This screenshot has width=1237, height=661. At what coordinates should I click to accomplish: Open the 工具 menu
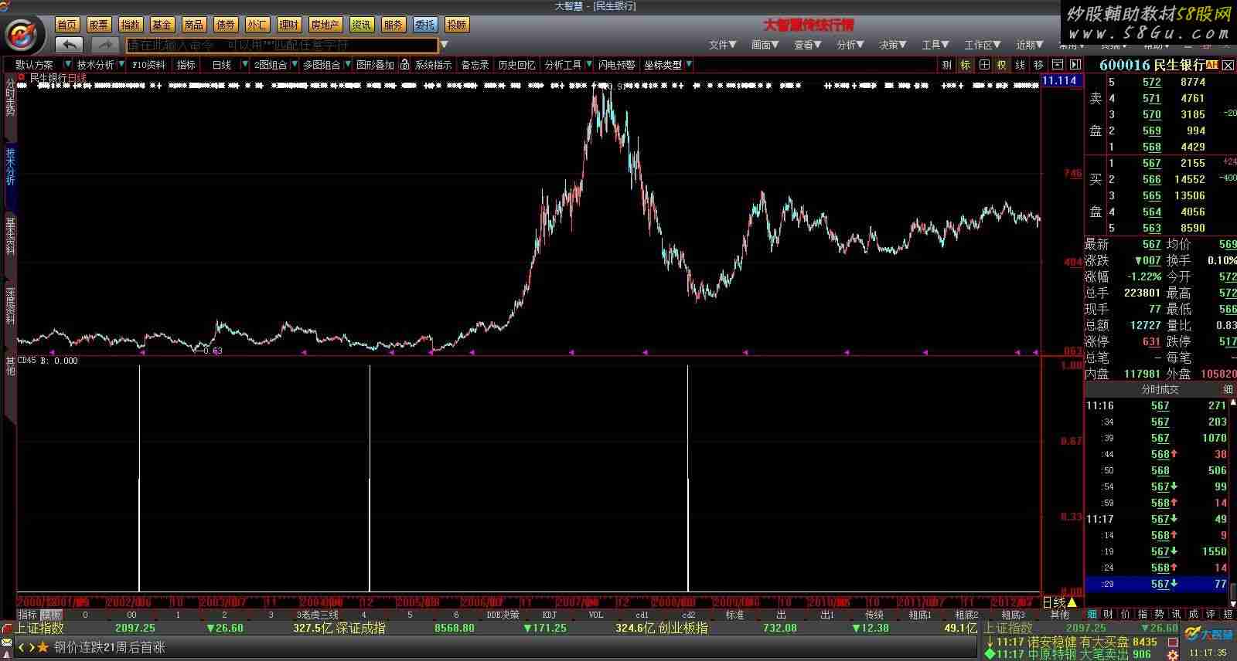point(935,45)
